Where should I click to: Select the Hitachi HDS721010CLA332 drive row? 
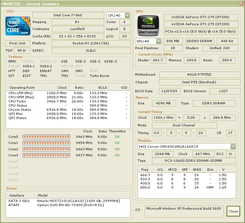[x=78, y=201]
